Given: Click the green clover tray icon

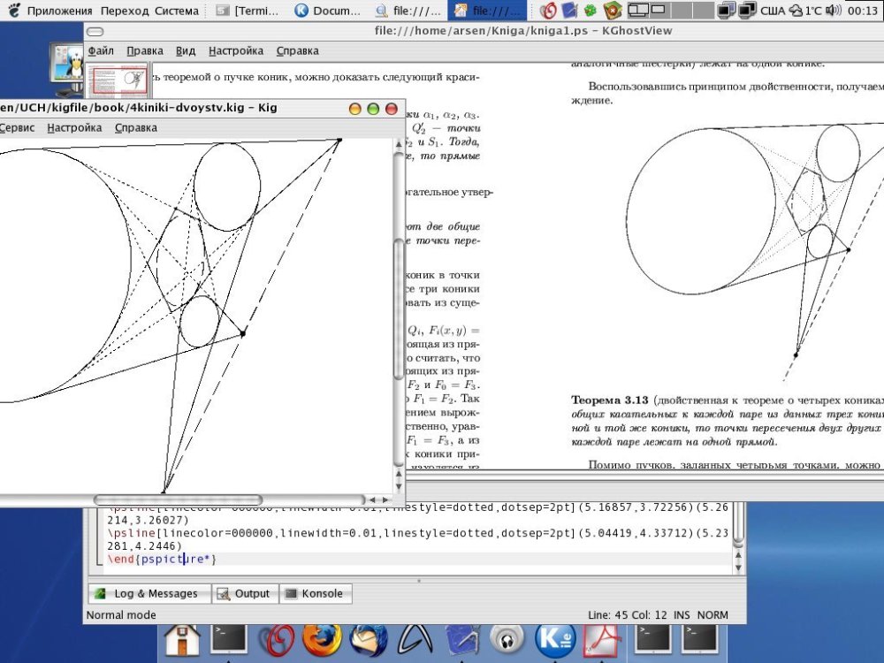Looking at the screenshot, I should coord(591,10).
